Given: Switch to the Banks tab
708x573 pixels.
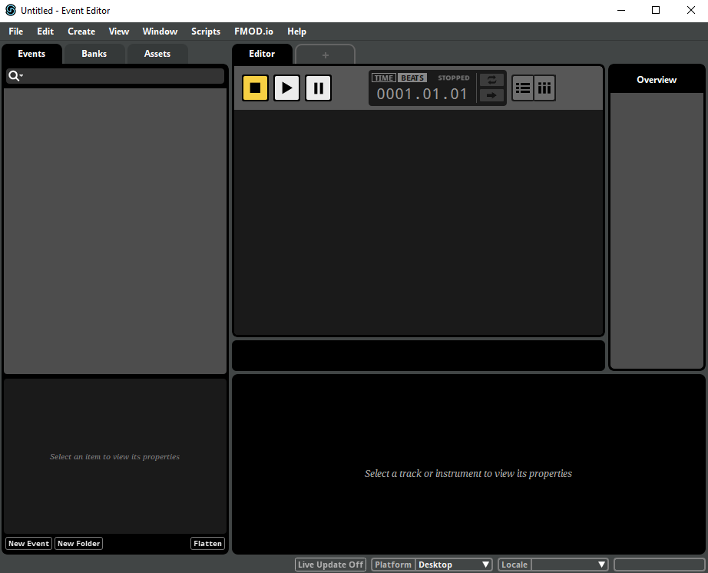Looking at the screenshot, I should pyautogui.click(x=94, y=53).
